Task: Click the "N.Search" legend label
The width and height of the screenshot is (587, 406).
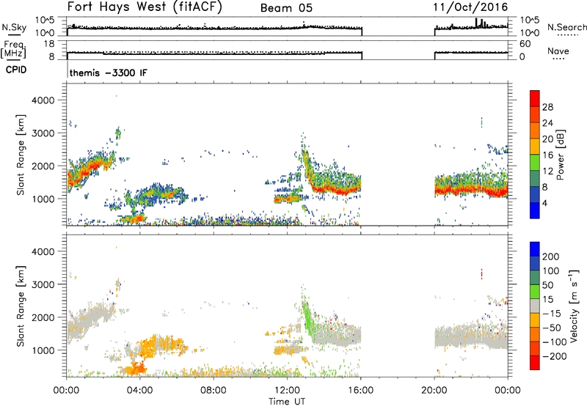Action: (566, 27)
